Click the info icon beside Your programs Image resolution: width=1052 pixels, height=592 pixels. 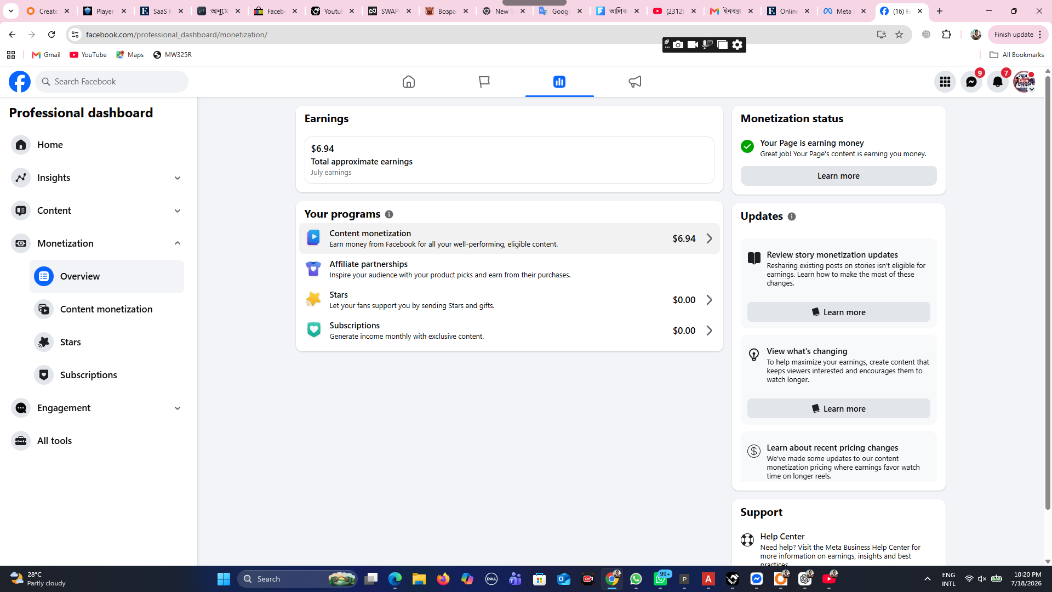click(389, 214)
